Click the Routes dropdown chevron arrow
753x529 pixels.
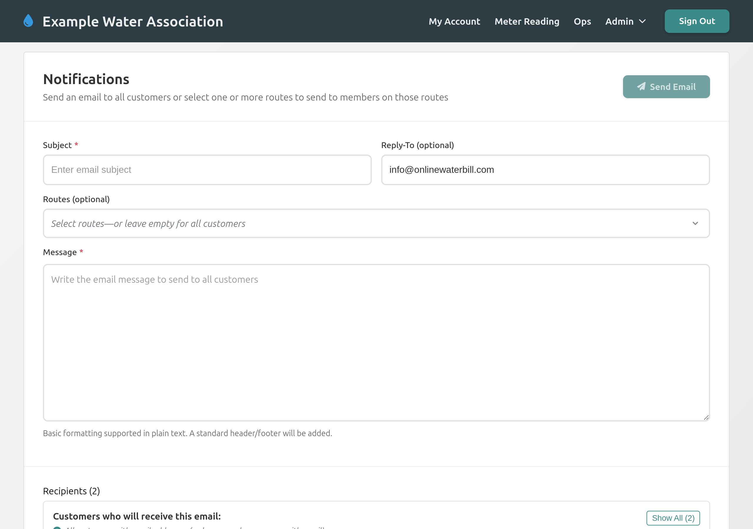coord(695,224)
